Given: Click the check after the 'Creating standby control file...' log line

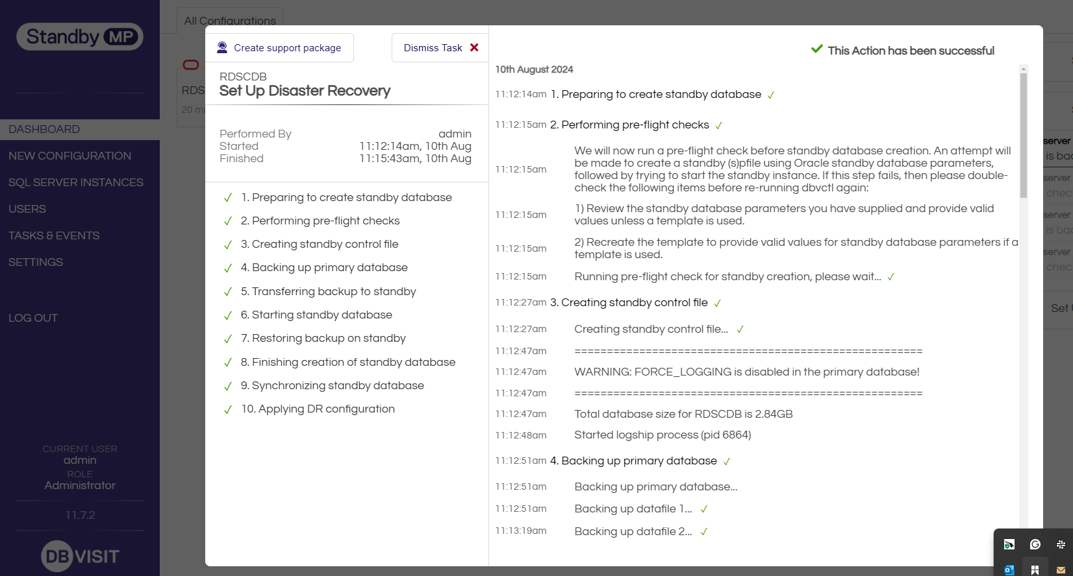Looking at the screenshot, I should 740,330.
